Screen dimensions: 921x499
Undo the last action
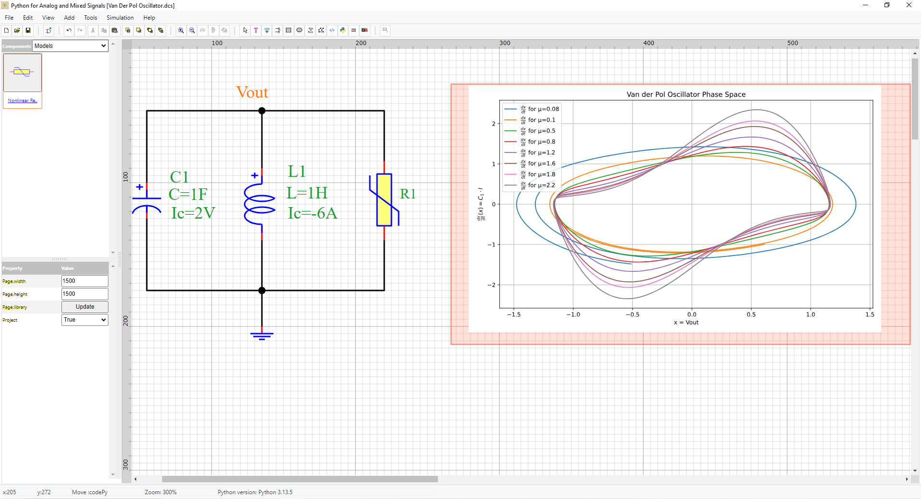(x=69, y=30)
